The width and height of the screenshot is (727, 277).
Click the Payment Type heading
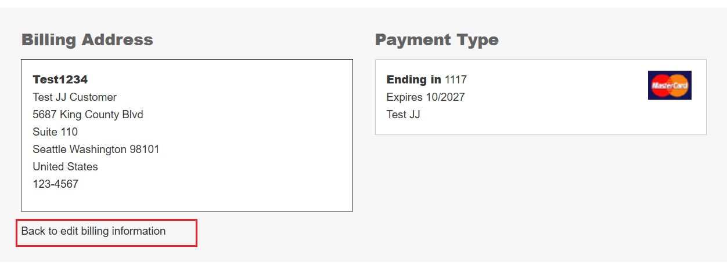(x=437, y=40)
